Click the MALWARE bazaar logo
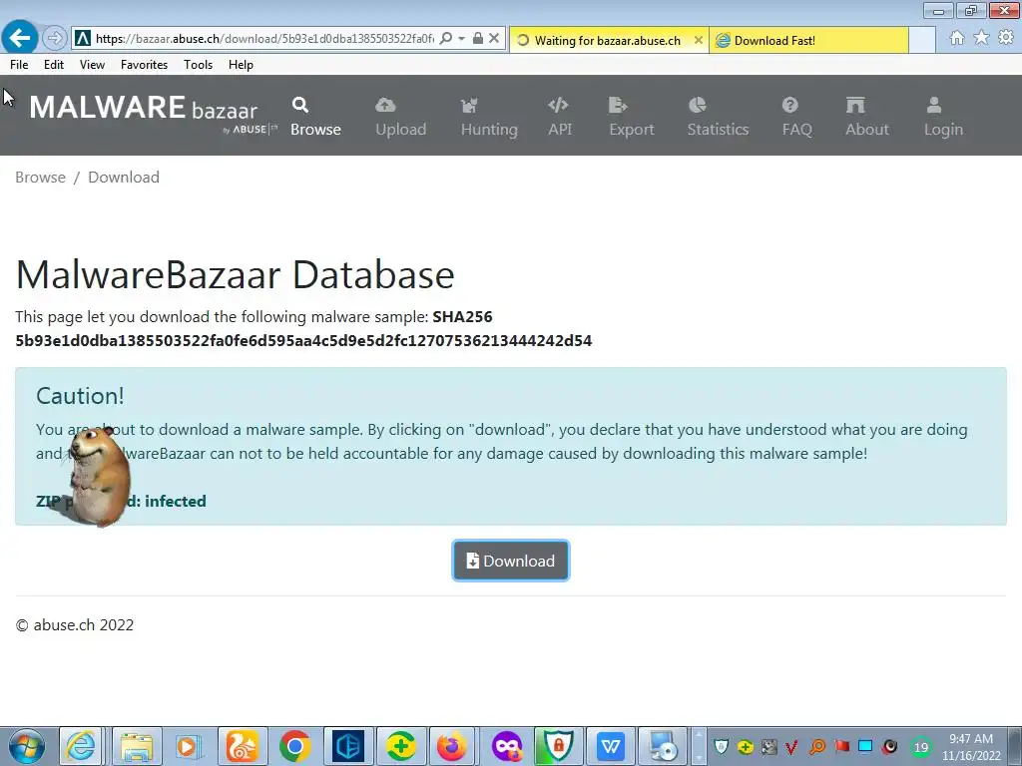Screen dimensions: 1022x766 153,114
